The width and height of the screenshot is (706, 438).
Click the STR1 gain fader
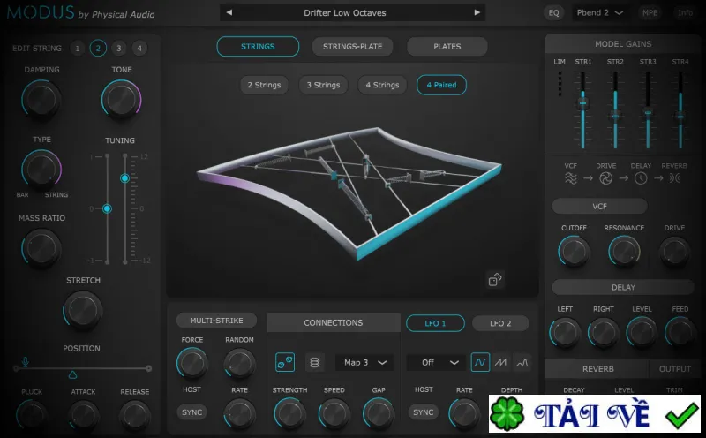[582, 103]
